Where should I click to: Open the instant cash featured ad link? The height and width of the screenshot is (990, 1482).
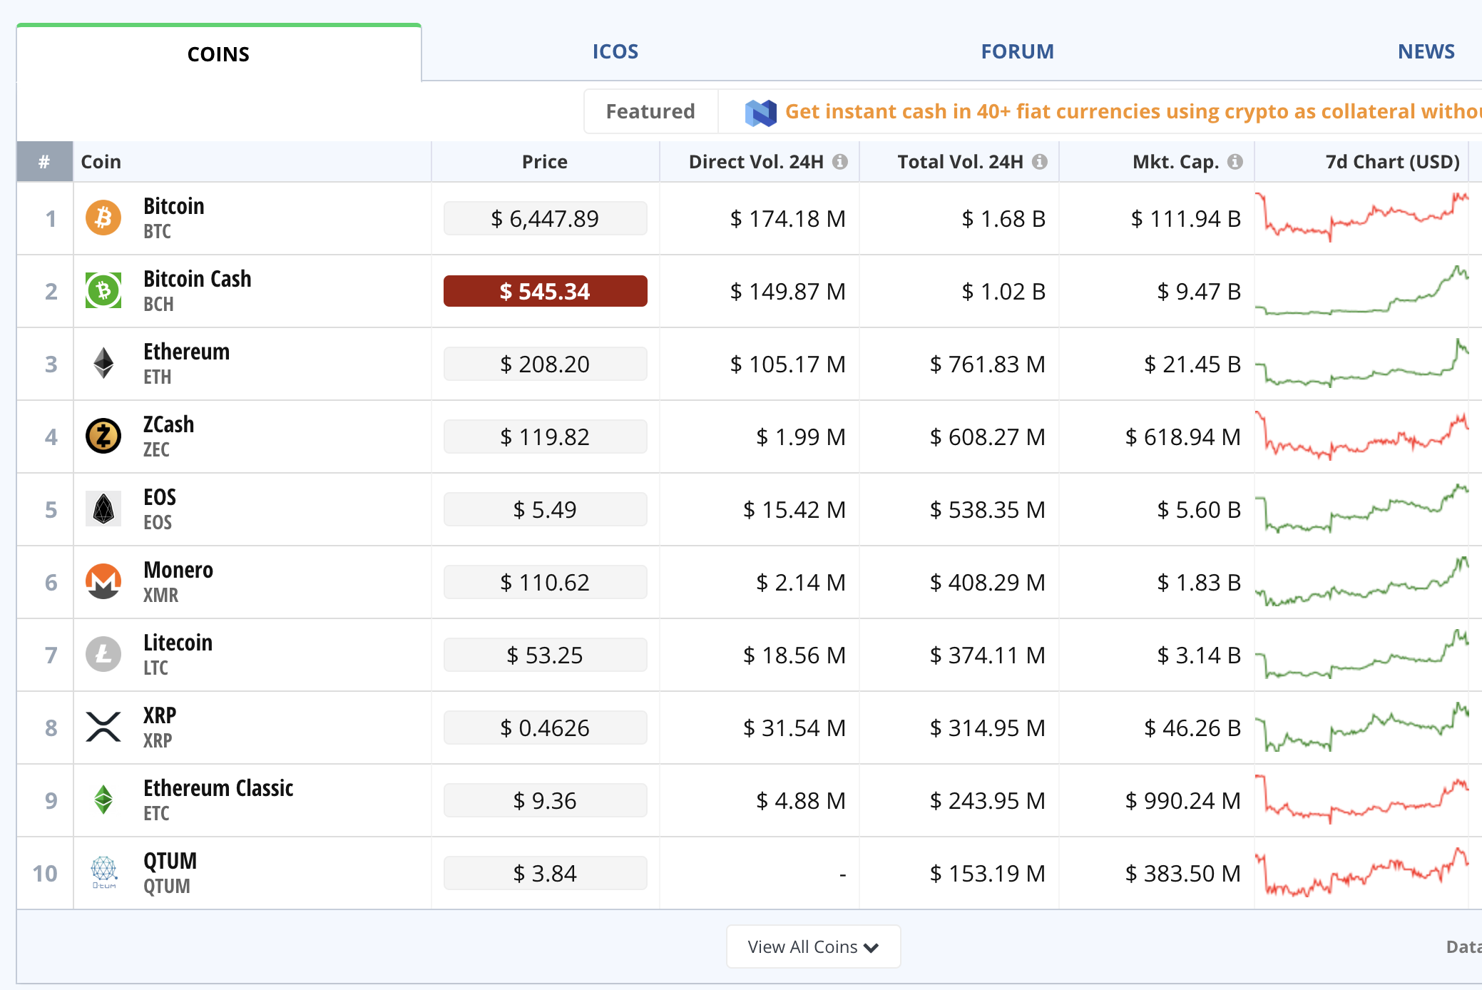tap(1133, 111)
